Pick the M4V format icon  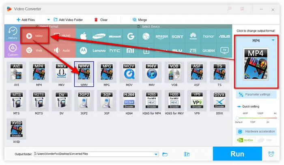tap(152, 72)
